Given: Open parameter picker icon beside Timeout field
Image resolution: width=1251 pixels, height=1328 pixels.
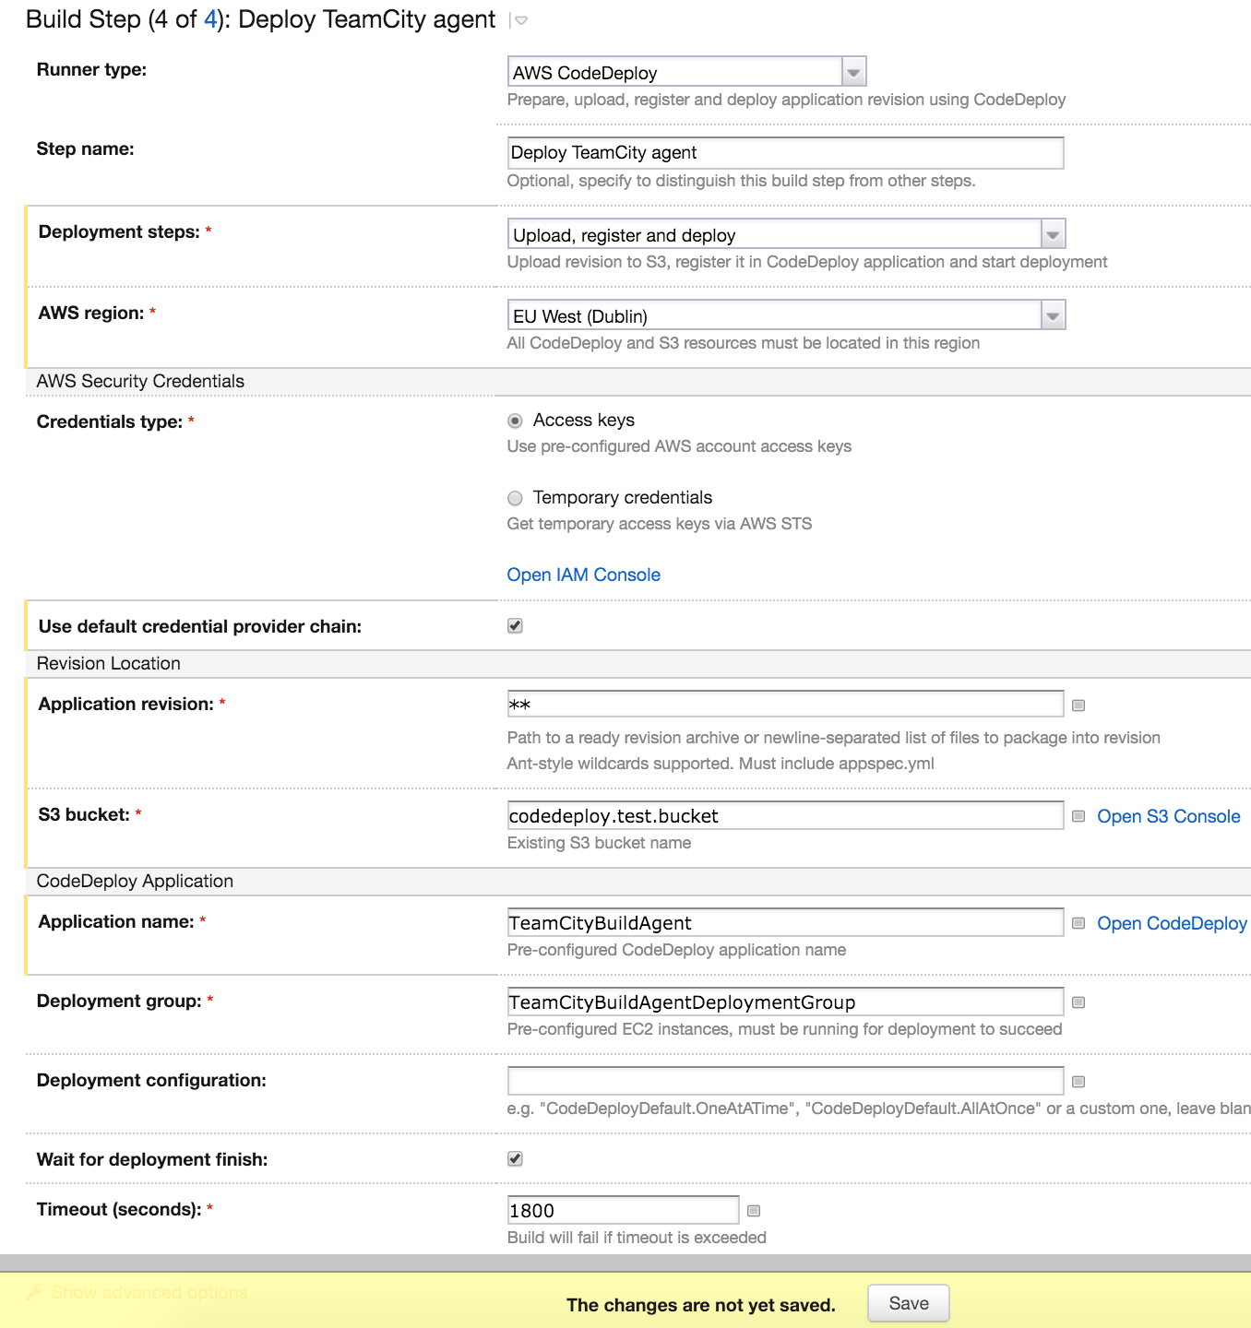Looking at the screenshot, I should coord(754,1211).
